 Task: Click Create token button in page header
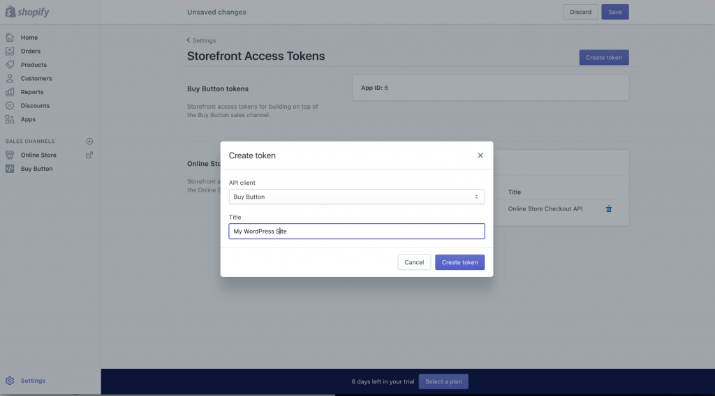pos(604,57)
